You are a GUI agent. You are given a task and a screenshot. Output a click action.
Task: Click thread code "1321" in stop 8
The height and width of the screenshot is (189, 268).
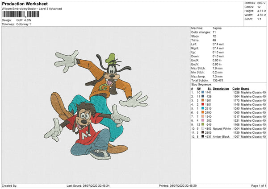point(237,121)
